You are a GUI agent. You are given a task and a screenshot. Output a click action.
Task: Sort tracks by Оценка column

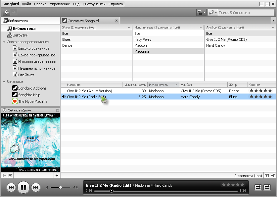click(262, 85)
